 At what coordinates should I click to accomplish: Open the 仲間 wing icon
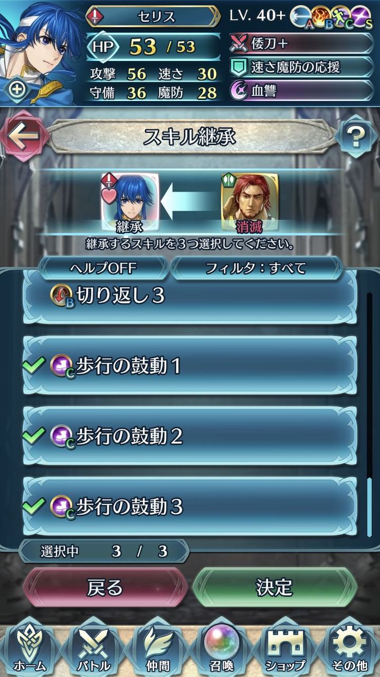click(158, 646)
